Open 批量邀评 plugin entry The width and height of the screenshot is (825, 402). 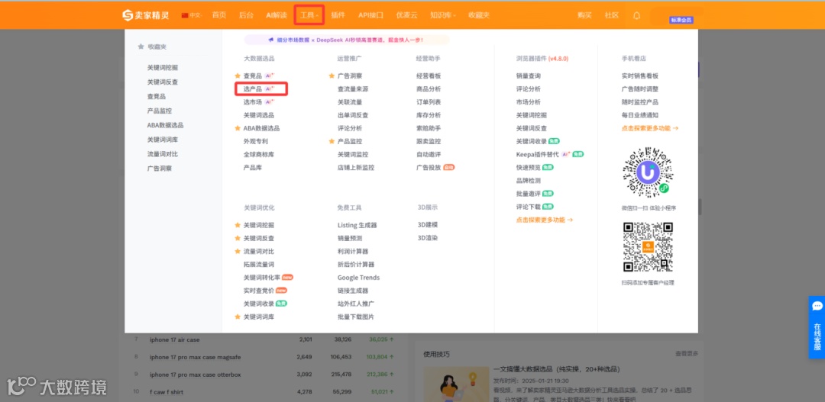(529, 194)
